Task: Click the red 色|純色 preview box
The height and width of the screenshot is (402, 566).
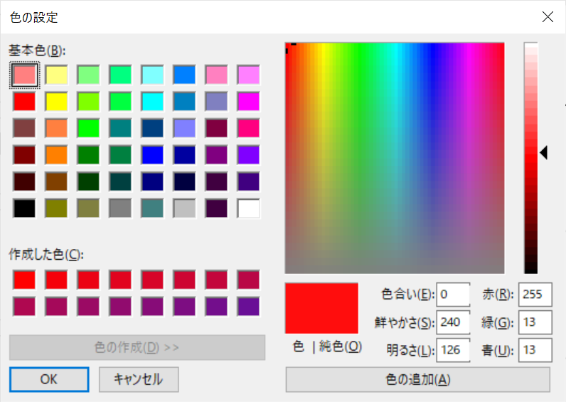Action: tap(321, 308)
